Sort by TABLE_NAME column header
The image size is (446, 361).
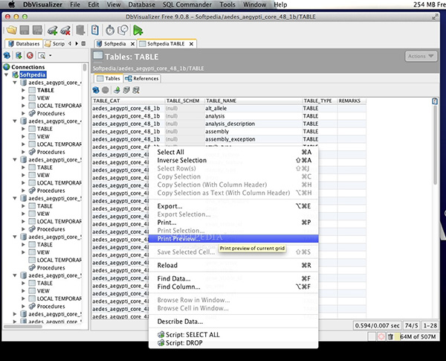pos(253,101)
